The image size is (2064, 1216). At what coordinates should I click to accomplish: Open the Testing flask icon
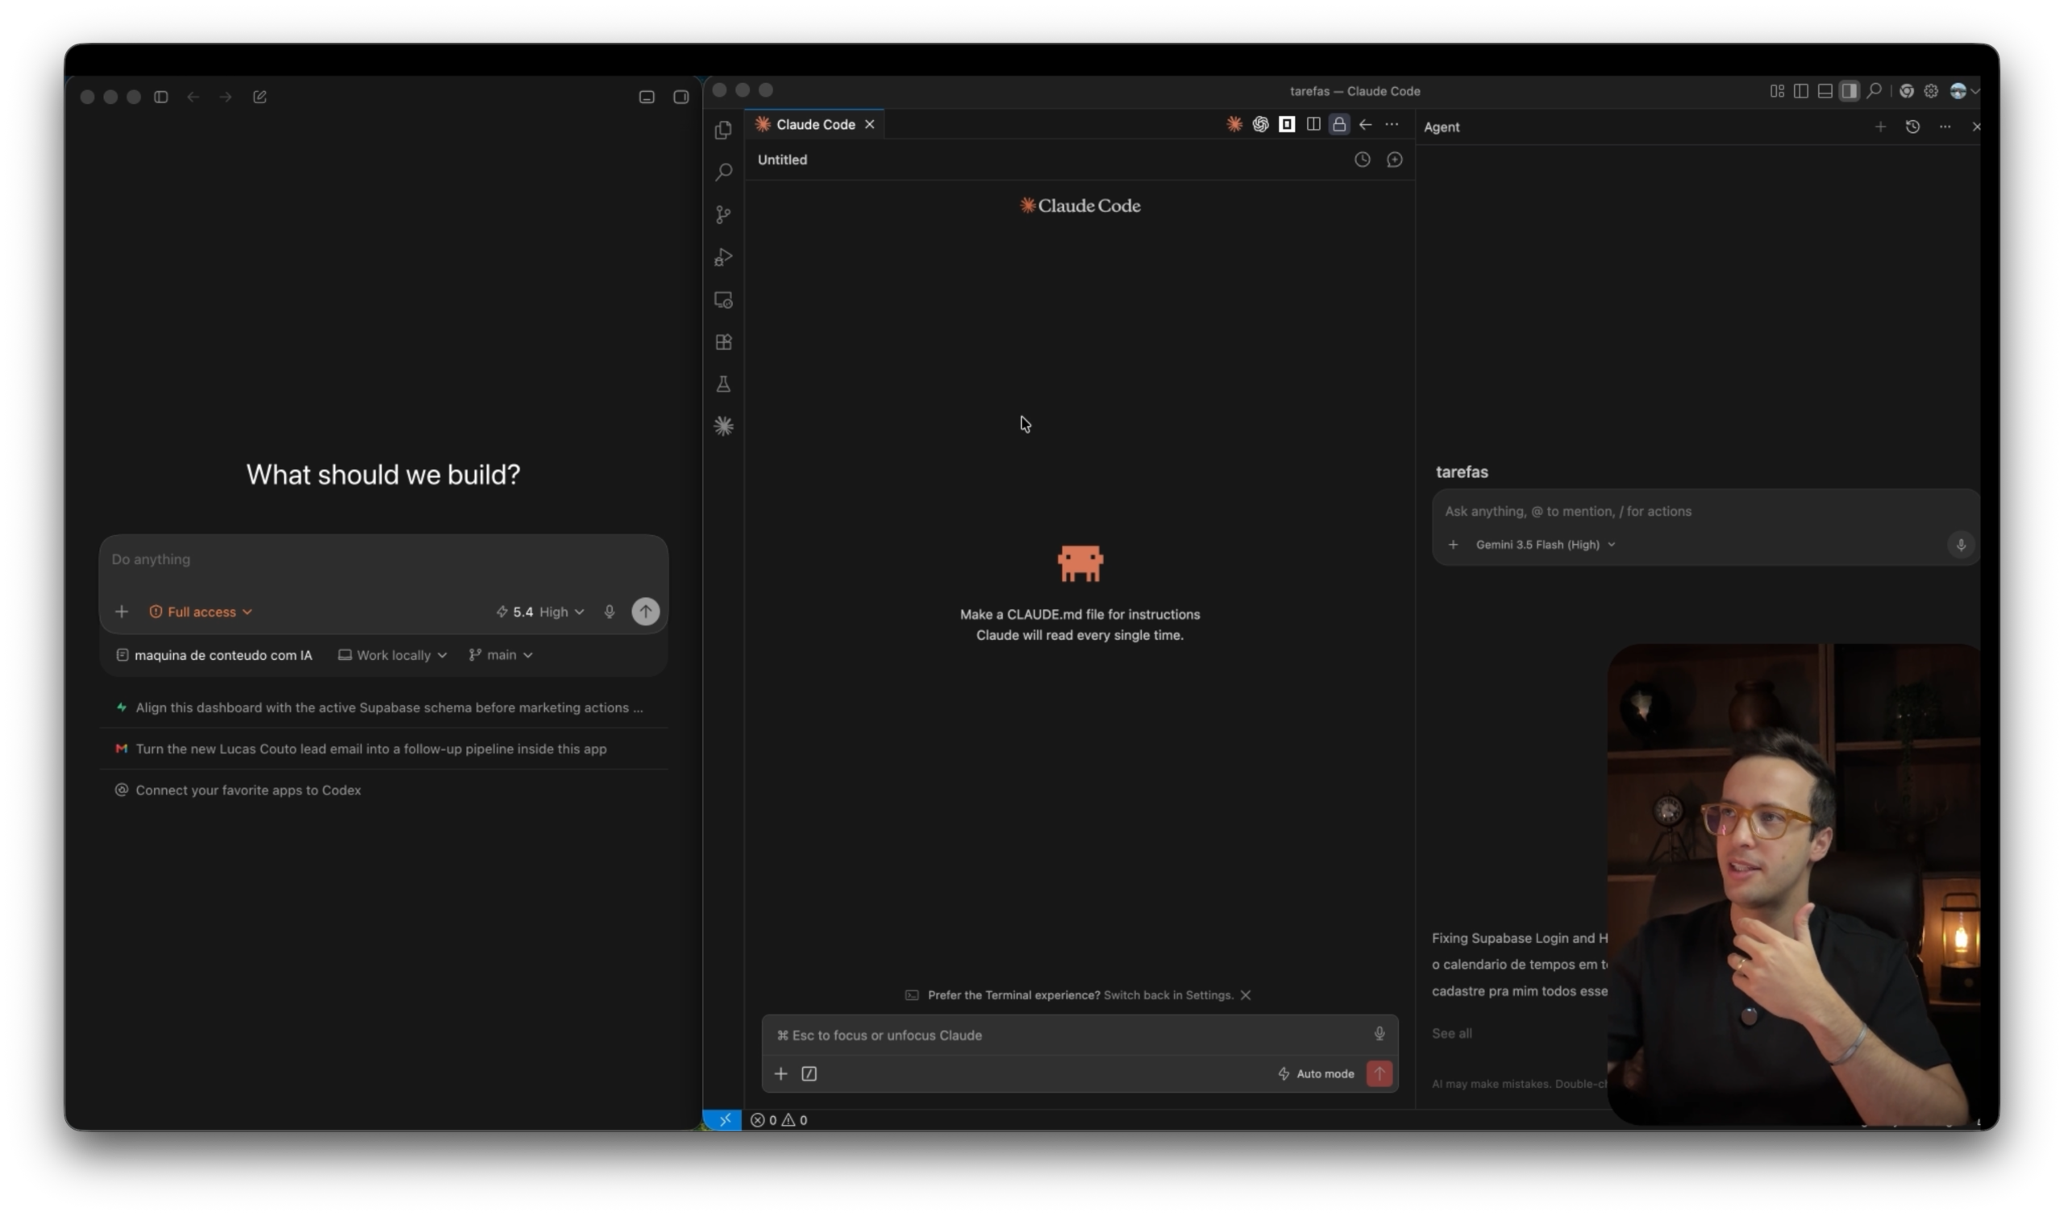click(x=723, y=384)
